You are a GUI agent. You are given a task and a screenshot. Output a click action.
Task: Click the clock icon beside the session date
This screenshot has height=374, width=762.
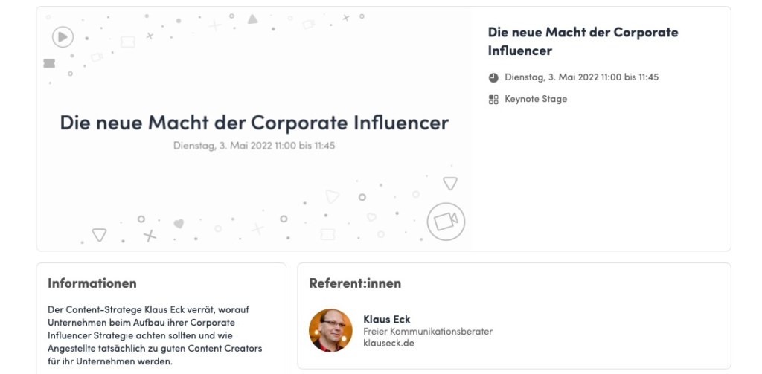click(x=493, y=77)
